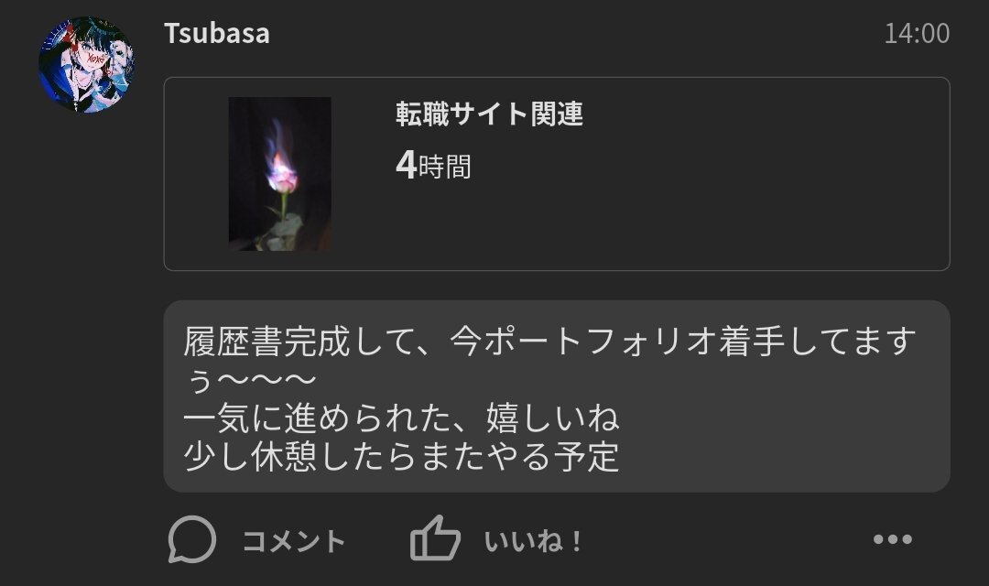Click the いいね！ label

point(533,541)
